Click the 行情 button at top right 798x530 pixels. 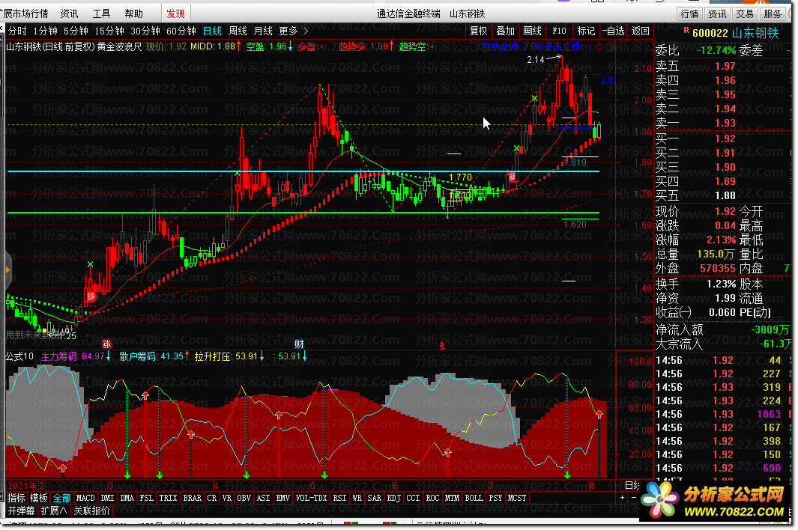coord(690,13)
